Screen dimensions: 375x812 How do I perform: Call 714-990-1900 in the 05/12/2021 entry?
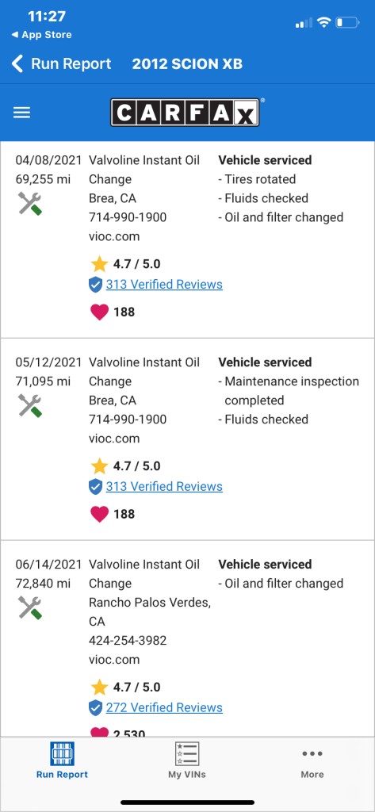coord(128,419)
